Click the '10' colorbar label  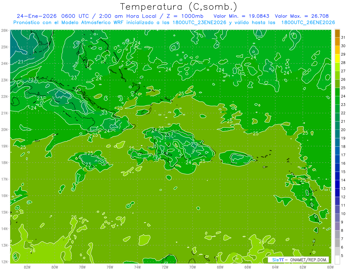click(x=343, y=213)
